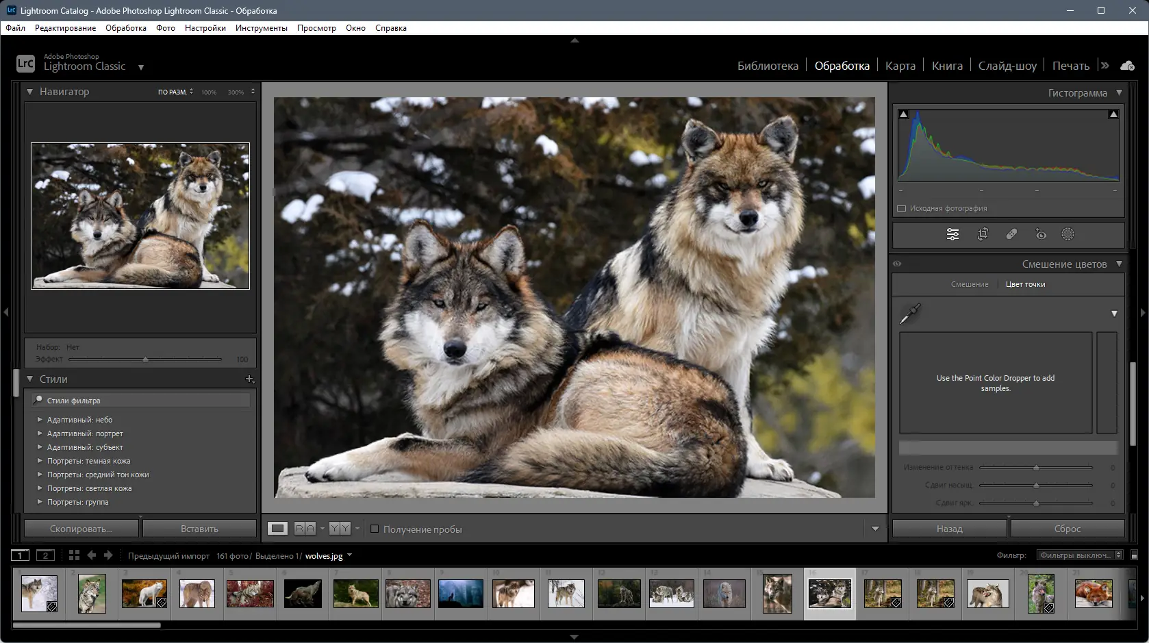Screen dimensions: 1149x643
Task: Expand the Адаптивный: небо preset group
Action: click(40, 419)
